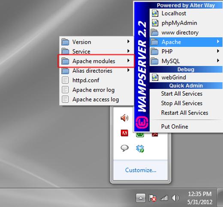Click the globe icon next to webGrind
This screenshot has height=207, width=223.
click(155, 77)
